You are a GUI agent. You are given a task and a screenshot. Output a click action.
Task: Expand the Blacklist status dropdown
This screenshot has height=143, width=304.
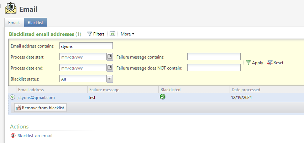(x=110, y=79)
